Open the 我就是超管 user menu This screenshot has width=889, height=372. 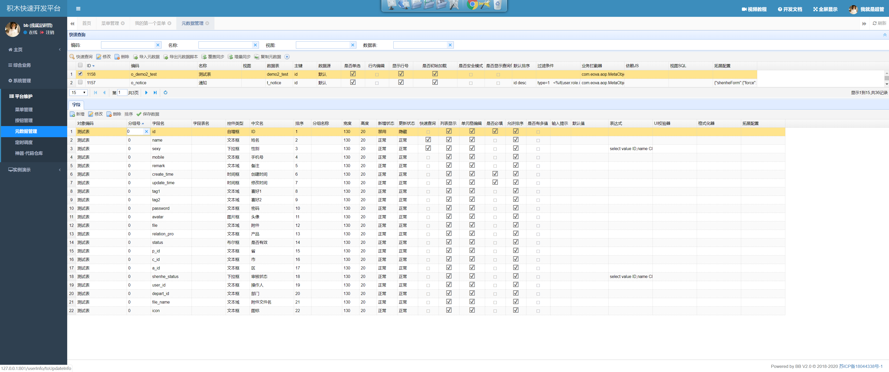[866, 9]
